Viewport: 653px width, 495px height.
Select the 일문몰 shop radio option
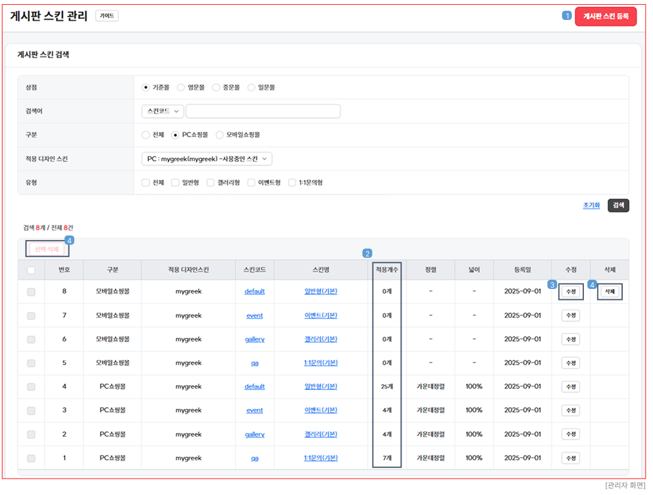click(251, 87)
